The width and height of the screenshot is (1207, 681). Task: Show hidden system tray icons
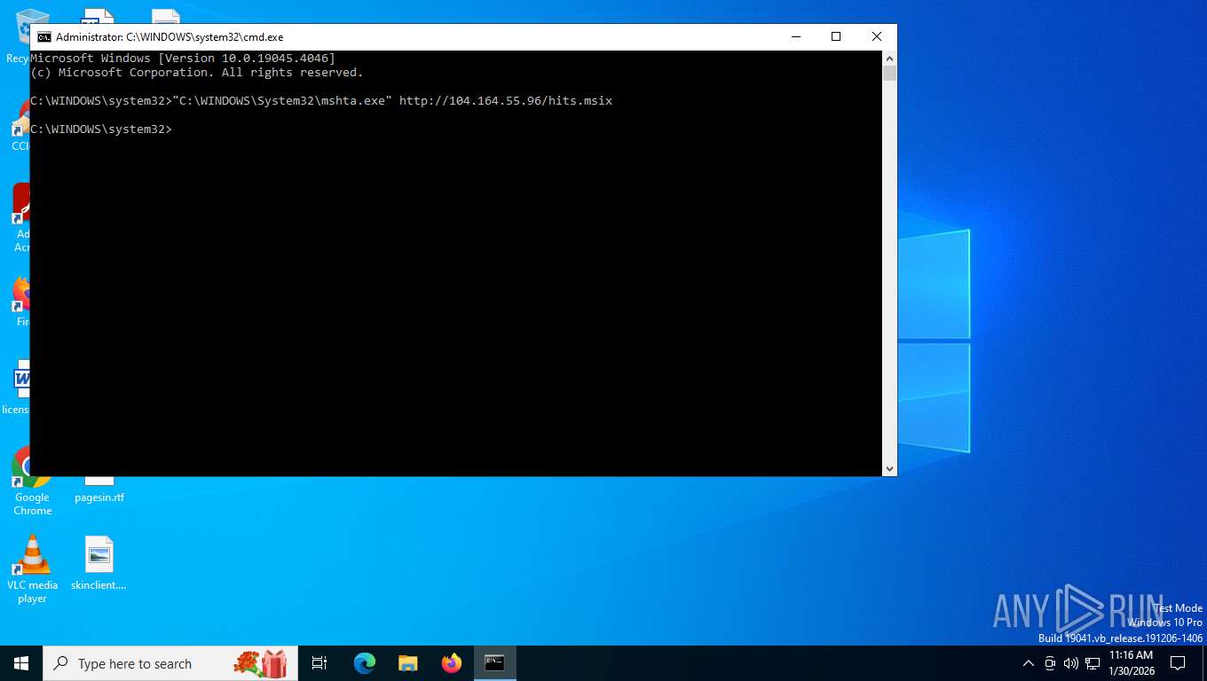1029,663
